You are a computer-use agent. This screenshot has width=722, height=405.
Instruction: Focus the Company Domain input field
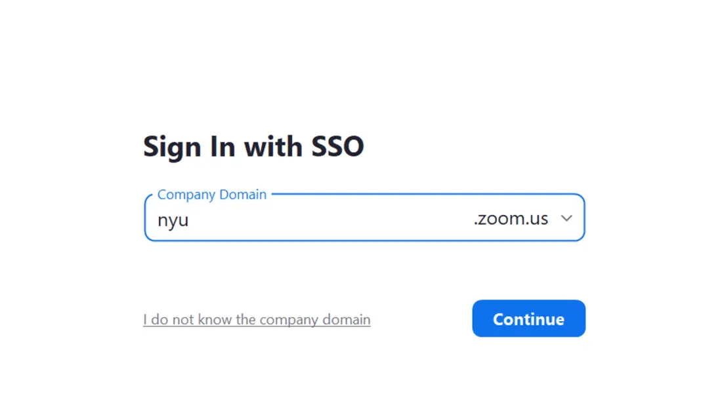pos(308,219)
